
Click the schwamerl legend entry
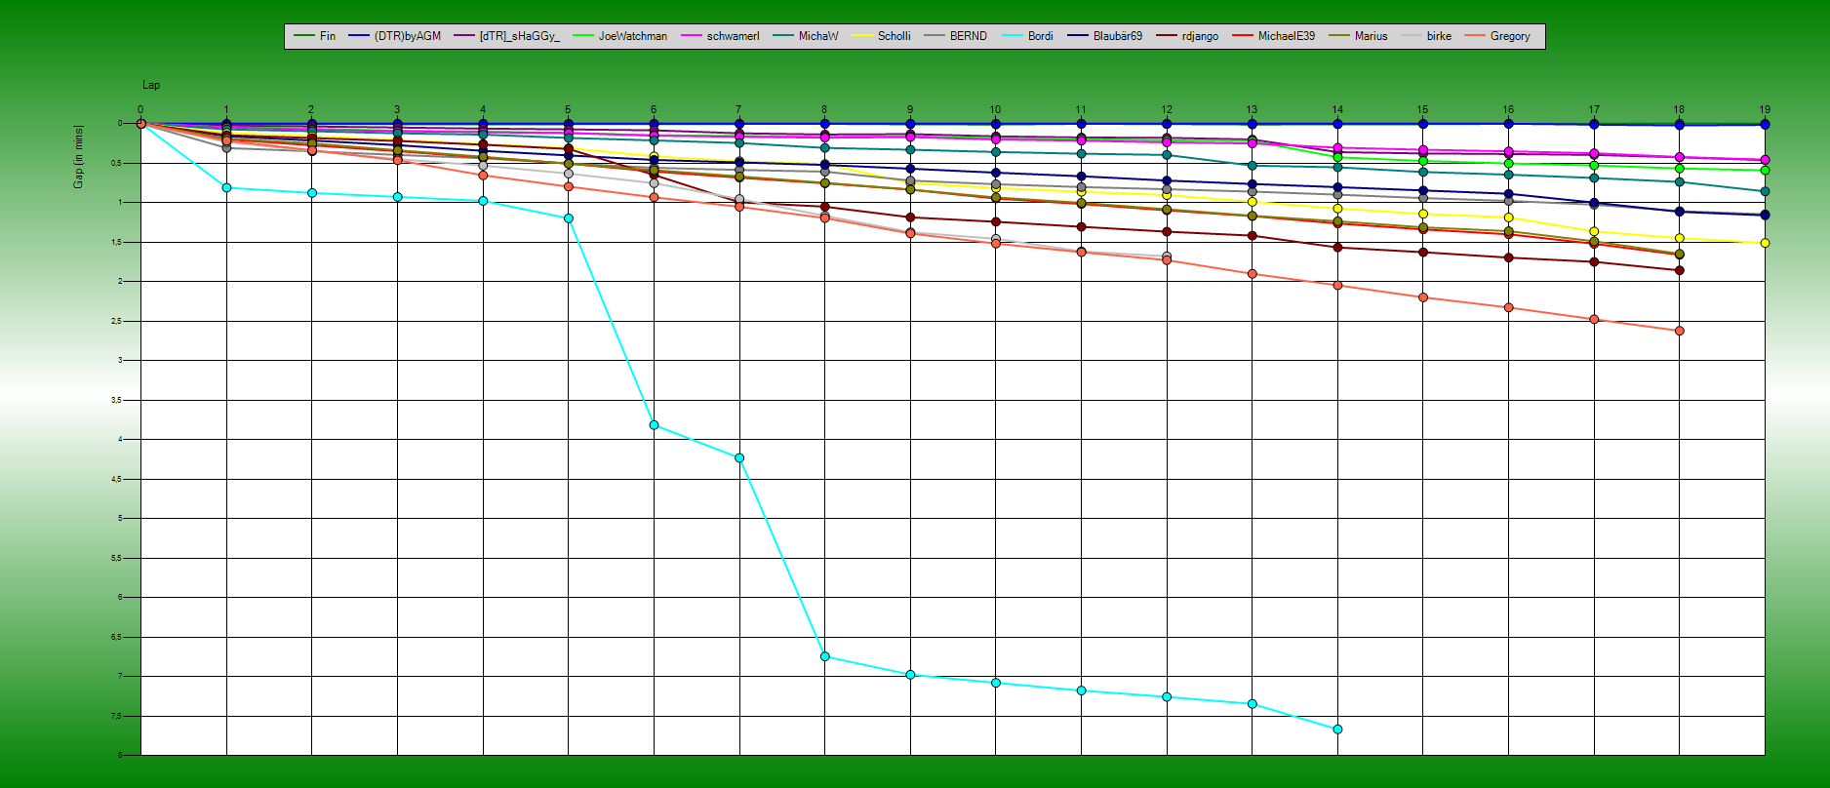coord(720,36)
